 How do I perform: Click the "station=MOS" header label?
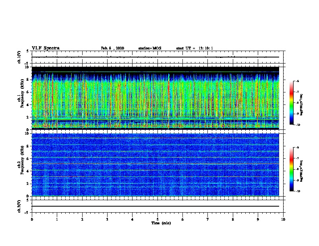pos(150,48)
